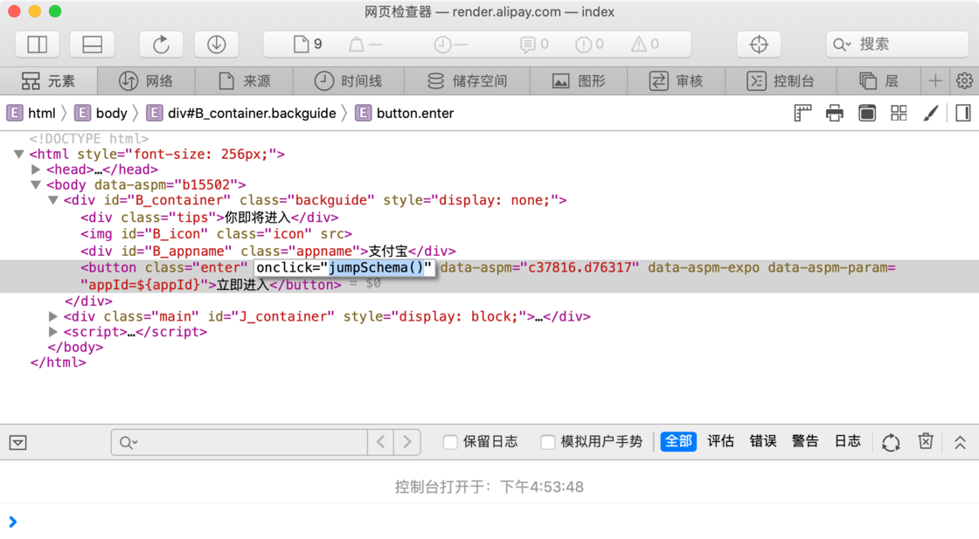Expand the script element node
The width and height of the screenshot is (979, 539).
(53, 332)
